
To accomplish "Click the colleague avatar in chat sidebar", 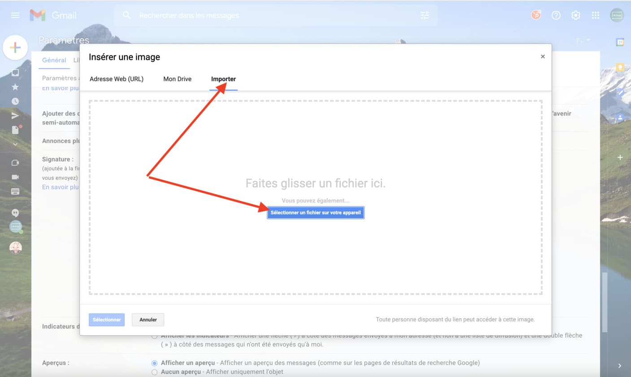I will click(x=16, y=247).
